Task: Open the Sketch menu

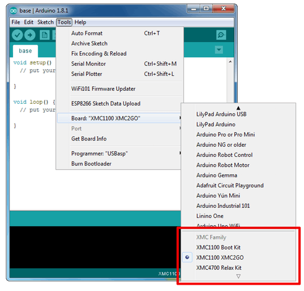Action: 45,22
